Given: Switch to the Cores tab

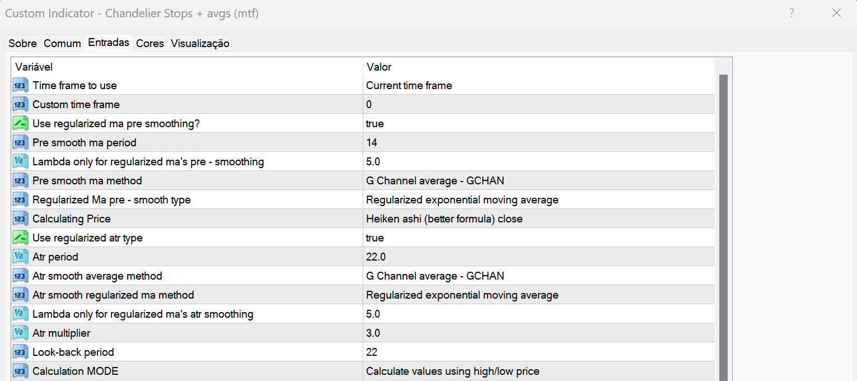Looking at the screenshot, I should coord(150,43).
